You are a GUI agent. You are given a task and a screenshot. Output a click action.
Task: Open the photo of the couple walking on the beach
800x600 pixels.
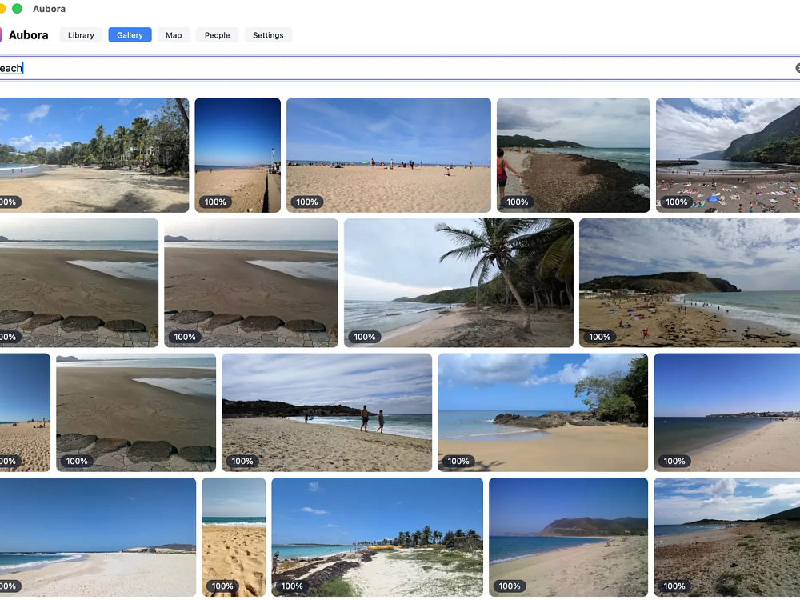point(326,412)
